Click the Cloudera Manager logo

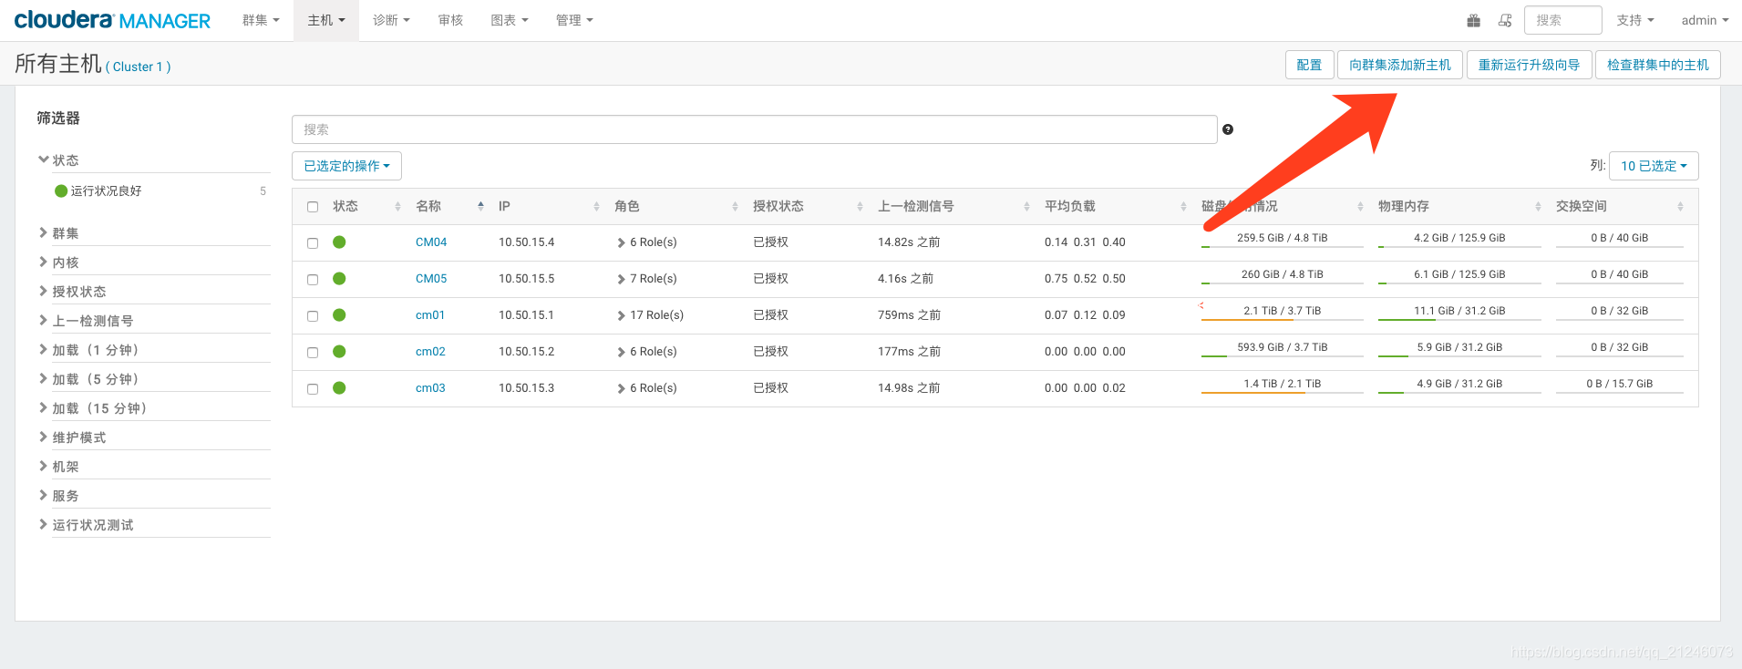(112, 20)
